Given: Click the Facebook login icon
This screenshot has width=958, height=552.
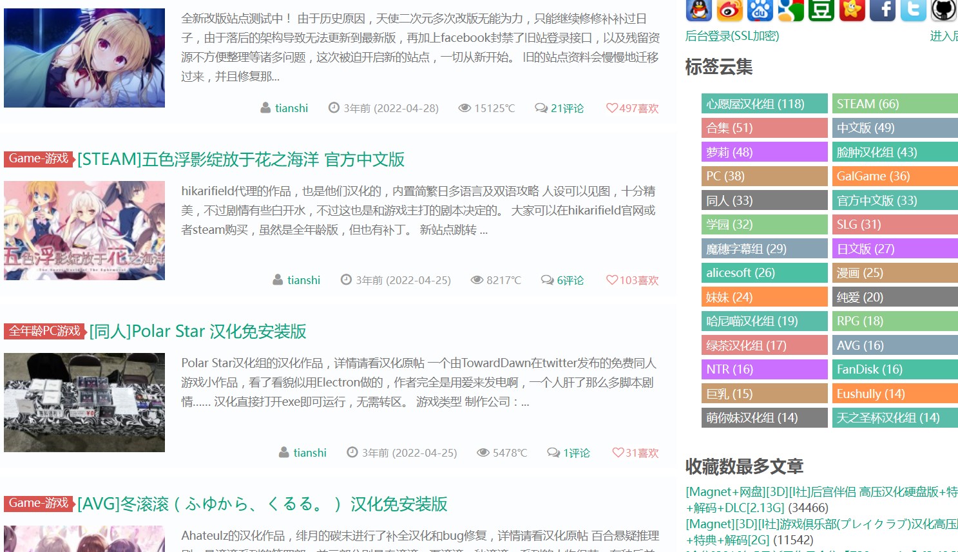Looking at the screenshot, I should point(883,10).
